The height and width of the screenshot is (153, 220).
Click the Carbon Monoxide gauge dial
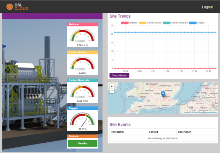pos(82,92)
